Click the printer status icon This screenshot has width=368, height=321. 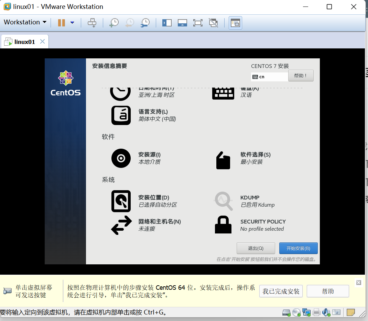[316, 312]
